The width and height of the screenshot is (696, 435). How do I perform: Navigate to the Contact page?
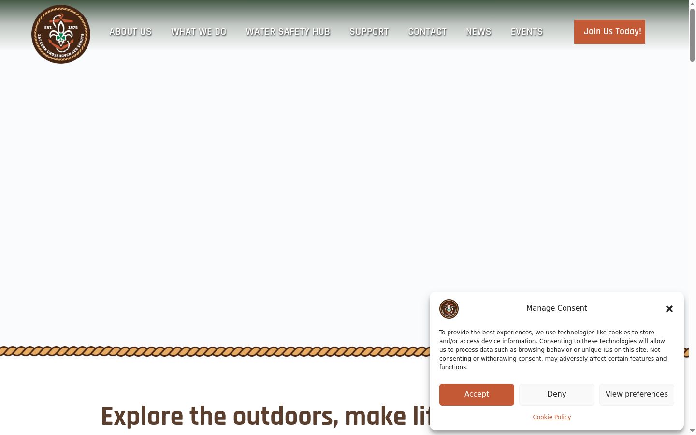428,32
